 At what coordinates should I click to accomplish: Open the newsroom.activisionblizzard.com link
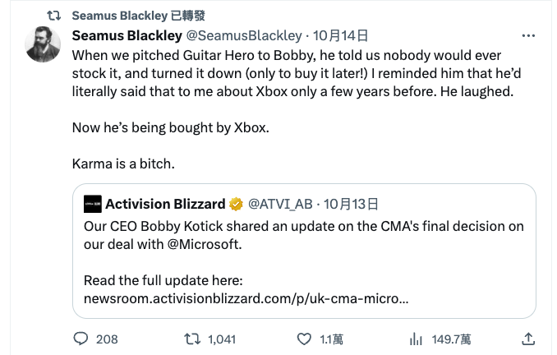246,297
